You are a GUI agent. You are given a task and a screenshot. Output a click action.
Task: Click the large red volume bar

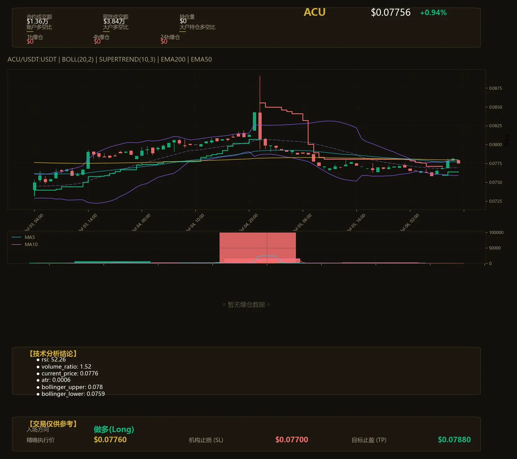point(258,248)
